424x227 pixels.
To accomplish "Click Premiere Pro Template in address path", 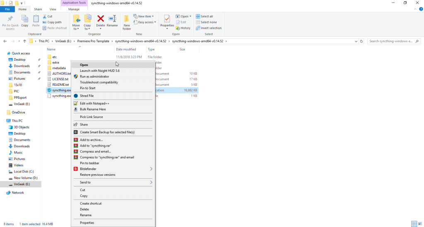I will point(93,41).
